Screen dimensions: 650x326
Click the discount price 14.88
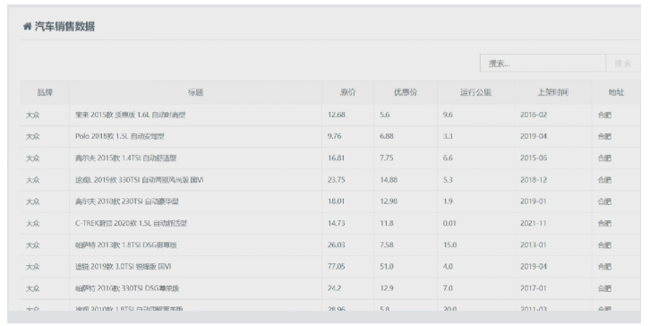tap(389, 180)
